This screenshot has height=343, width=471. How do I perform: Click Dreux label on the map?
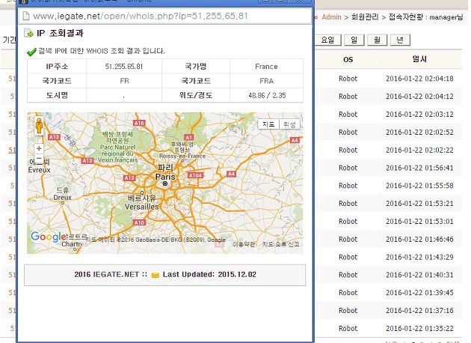pyautogui.click(x=63, y=198)
